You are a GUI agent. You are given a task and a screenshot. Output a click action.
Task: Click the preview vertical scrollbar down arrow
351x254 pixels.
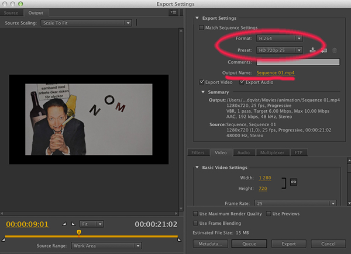[x=181, y=208]
